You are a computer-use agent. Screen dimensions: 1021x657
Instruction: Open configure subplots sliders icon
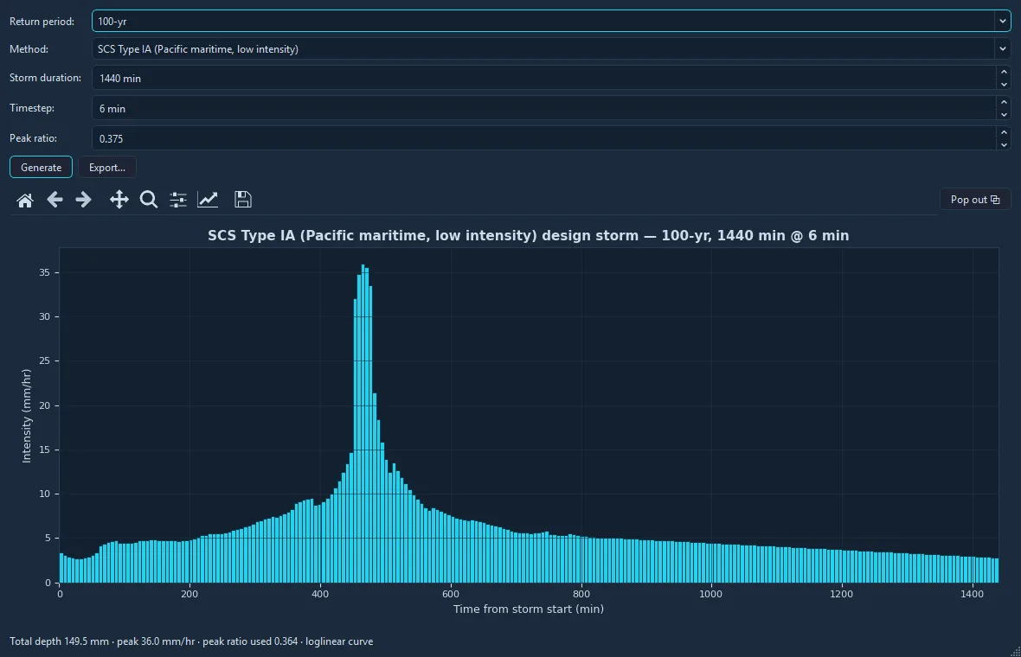pyautogui.click(x=177, y=200)
